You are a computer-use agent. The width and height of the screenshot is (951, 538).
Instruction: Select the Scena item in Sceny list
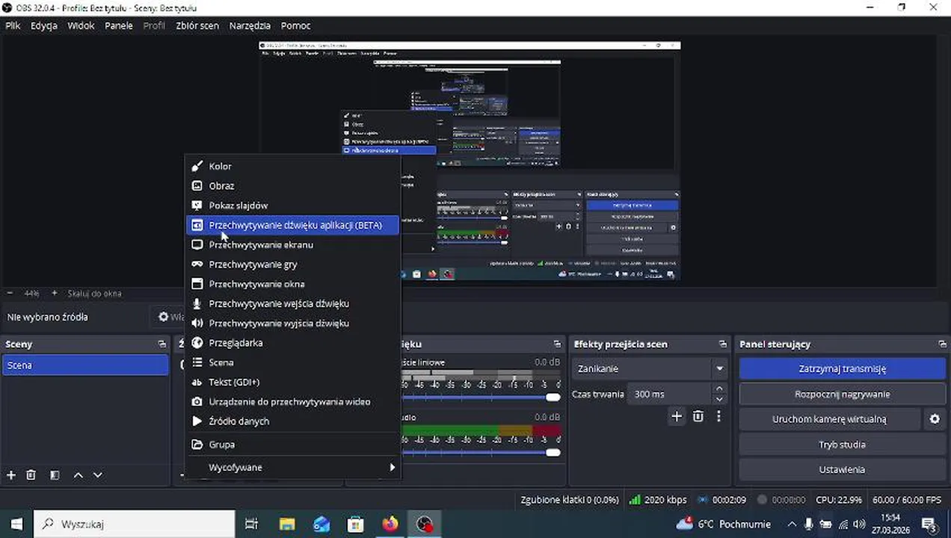tap(85, 365)
